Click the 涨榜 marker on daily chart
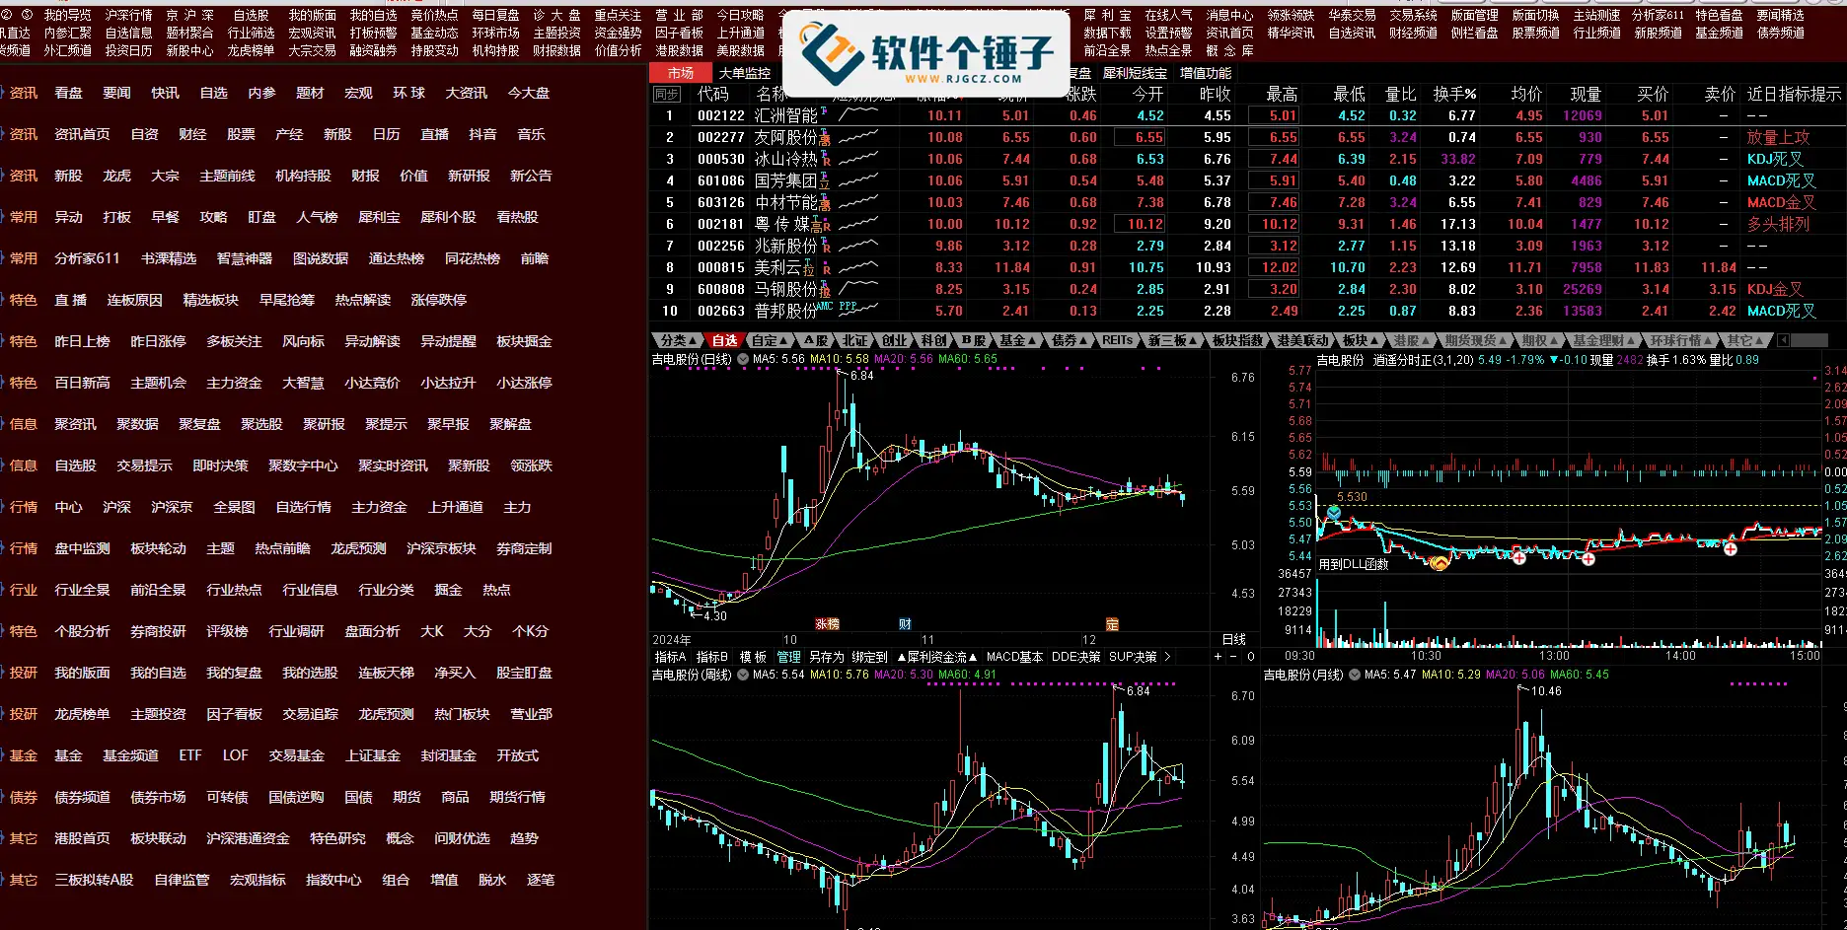Image resolution: width=1847 pixels, height=930 pixels. [827, 624]
